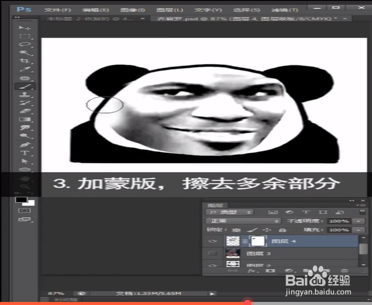Image resolution: width=372 pixels, height=305 pixels.
Task: Toggle lock transparent pixels
Action: (236, 230)
